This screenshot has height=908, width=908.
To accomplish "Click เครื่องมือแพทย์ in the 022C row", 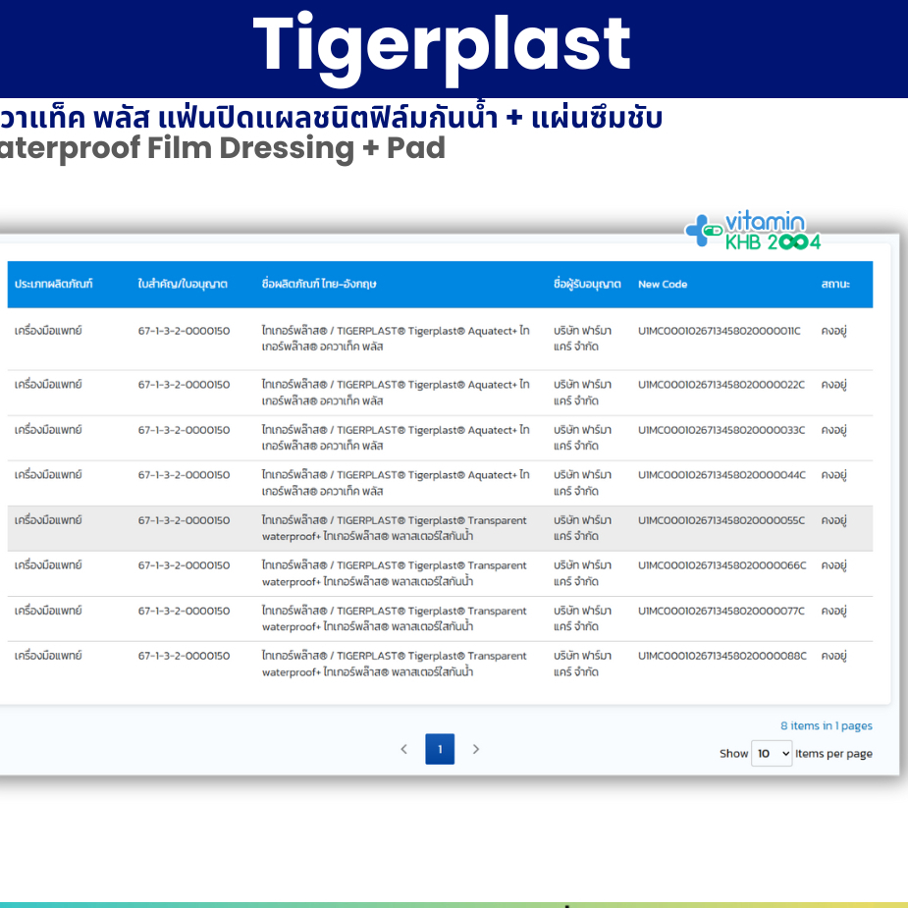I will [x=48, y=384].
